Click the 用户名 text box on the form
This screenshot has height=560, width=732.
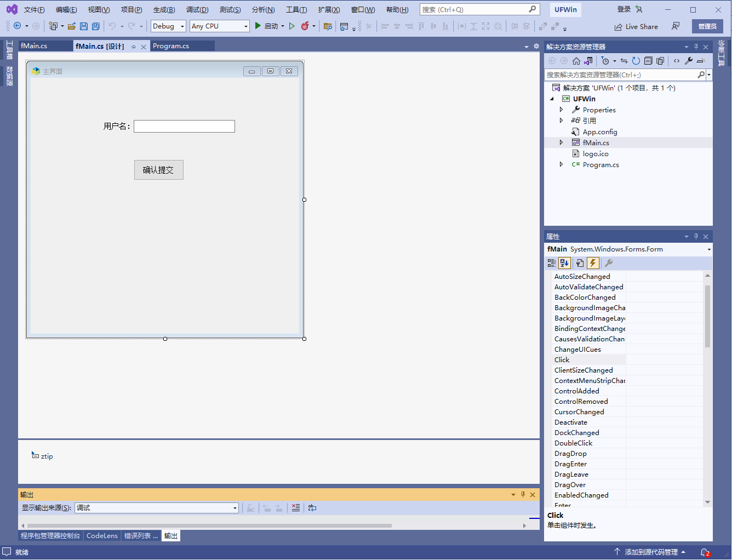pos(184,127)
